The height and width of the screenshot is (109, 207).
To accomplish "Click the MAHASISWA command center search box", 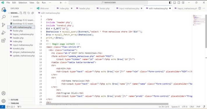I will 108,3.
